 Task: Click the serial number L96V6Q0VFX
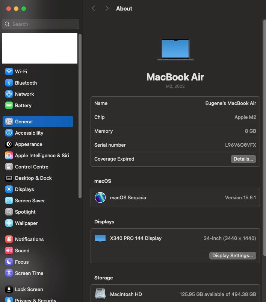pyautogui.click(x=240, y=145)
